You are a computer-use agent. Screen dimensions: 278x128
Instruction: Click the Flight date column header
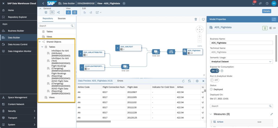pyautogui.click(x=138, y=87)
